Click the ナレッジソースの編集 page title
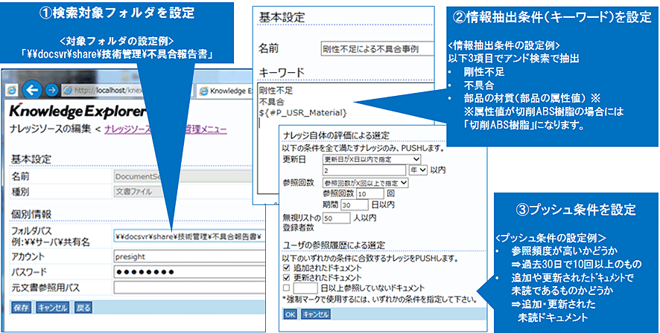660x333 pixels. pyautogui.click(x=50, y=130)
